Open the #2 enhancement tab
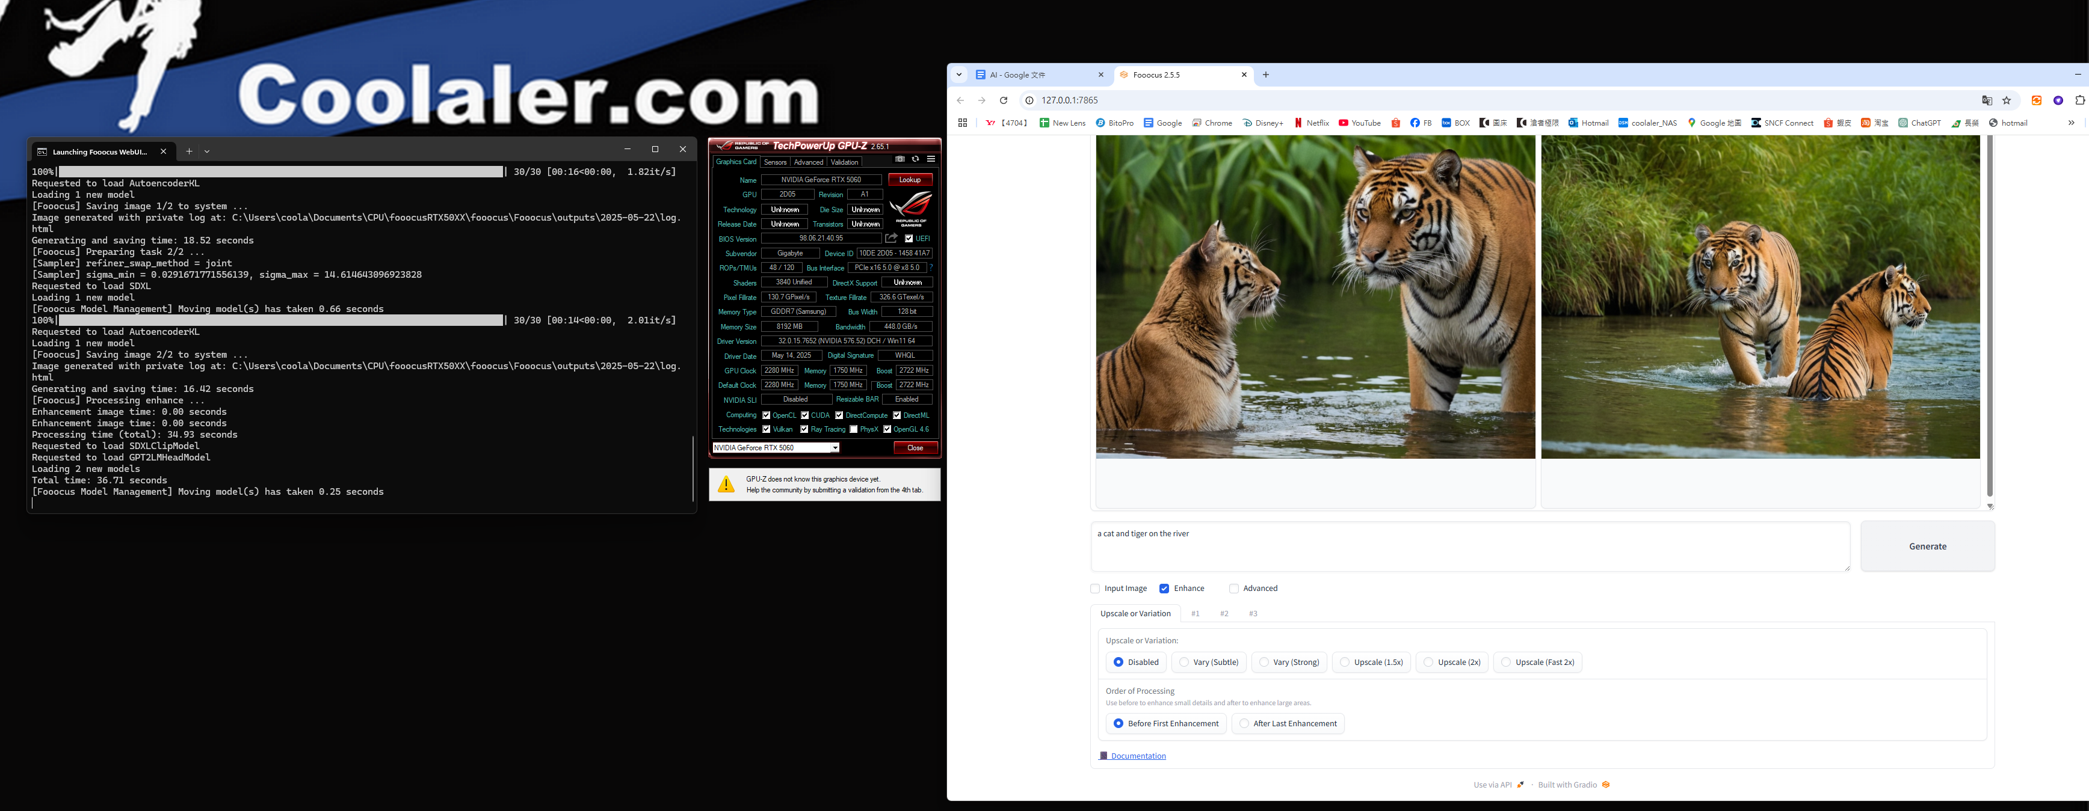 pyautogui.click(x=1224, y=613)
